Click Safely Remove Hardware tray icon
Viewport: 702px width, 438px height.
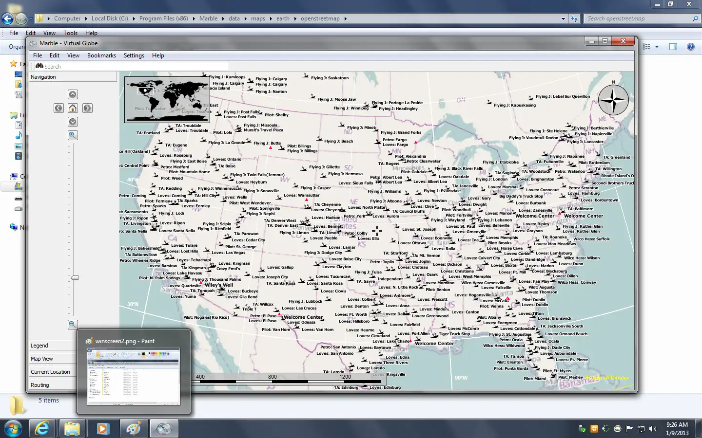(x=582, y=429)
